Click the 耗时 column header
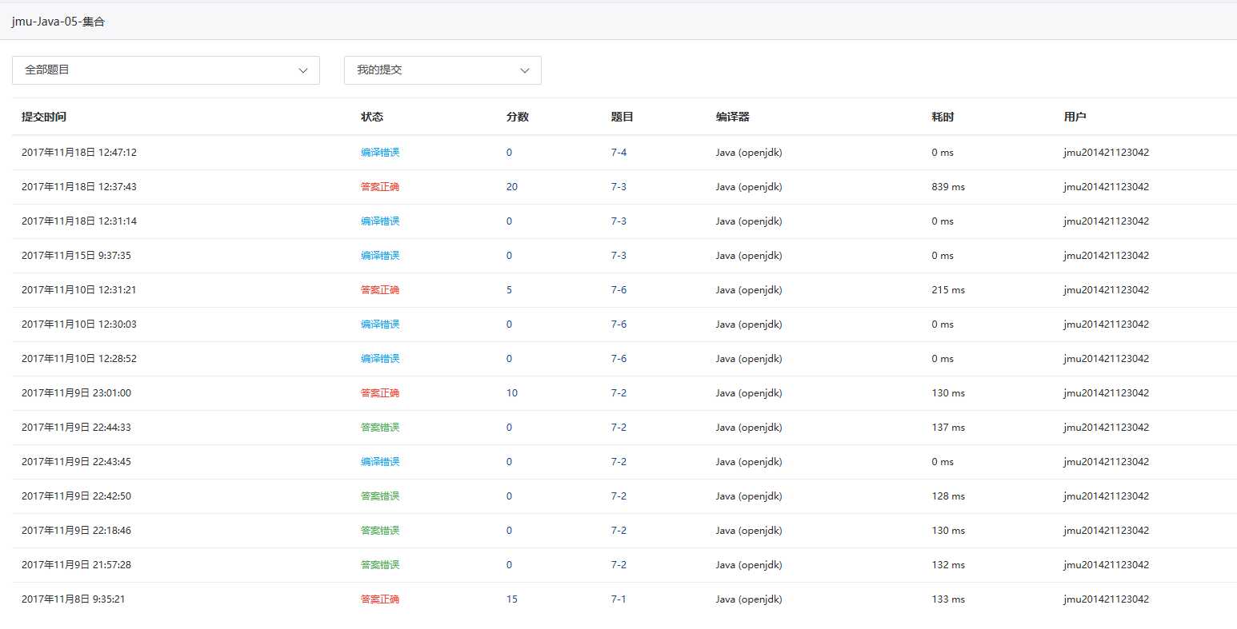Image resolution: width=1237 pixels, height=629 pixels. [943, 117]
